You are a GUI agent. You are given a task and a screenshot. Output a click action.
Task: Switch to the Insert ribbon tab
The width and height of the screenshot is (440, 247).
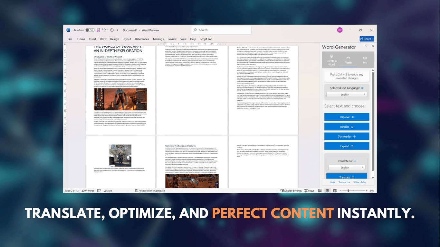(92, 39)
